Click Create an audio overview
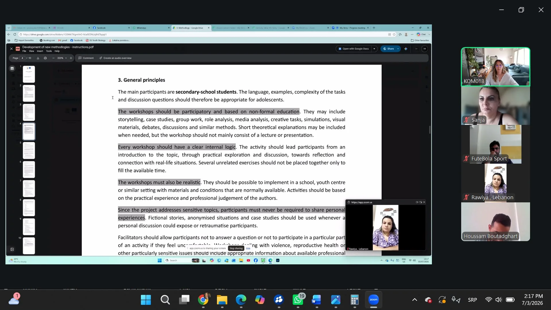Image resolution: width=551 pixels, height=310 pixels. (x=115, y=58)
